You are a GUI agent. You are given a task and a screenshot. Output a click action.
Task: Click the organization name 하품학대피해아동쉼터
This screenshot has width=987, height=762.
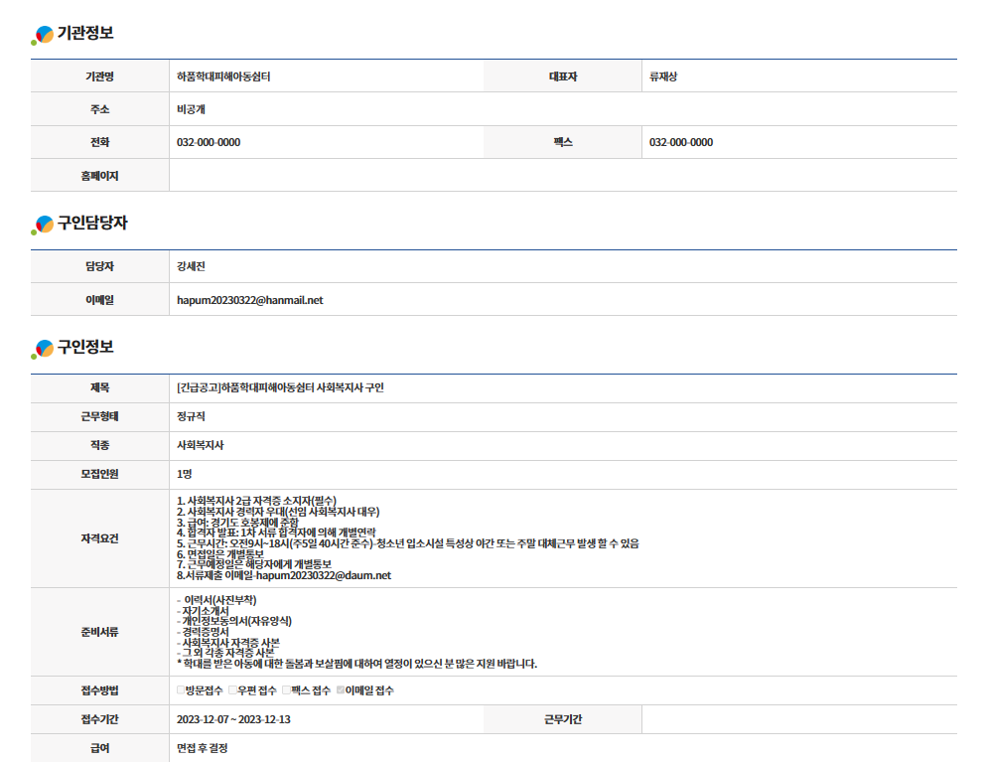click(223, 76)
